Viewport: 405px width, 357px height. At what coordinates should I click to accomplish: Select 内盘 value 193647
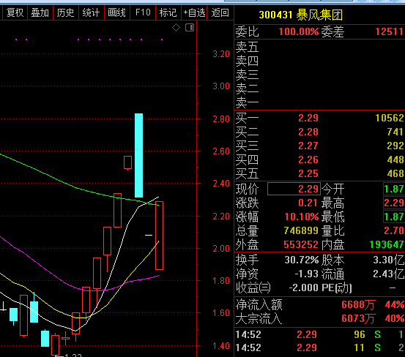click(x=387, y=244)
